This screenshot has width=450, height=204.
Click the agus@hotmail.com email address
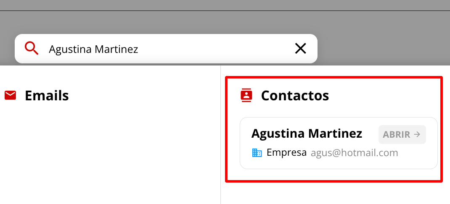click(x=354, y=153)
